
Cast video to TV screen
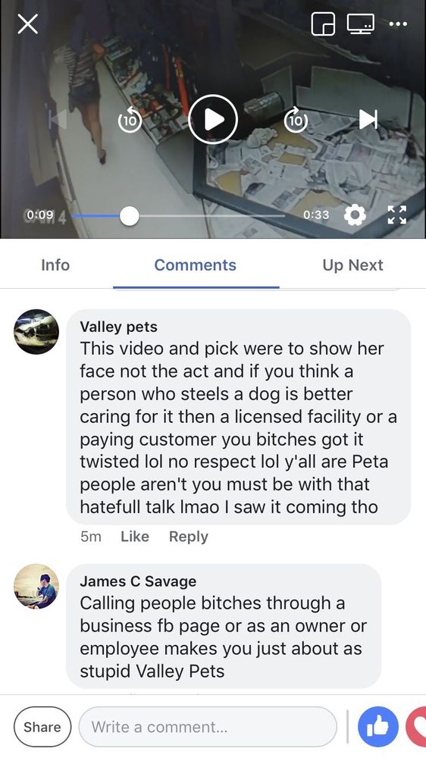click(360, 23)
